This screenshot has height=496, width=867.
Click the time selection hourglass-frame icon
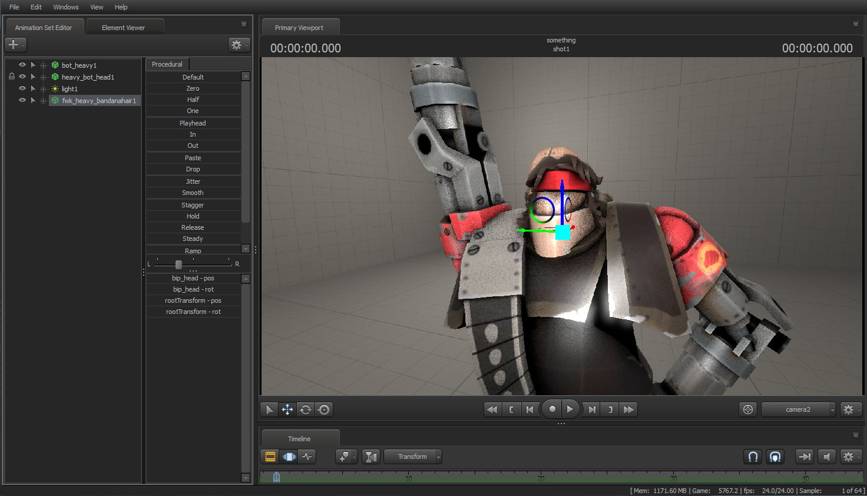371,457
